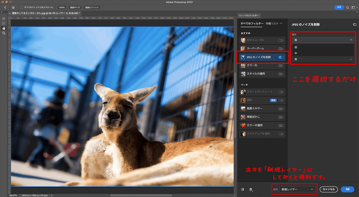Open the Hand tool preset picker in options bar
359x197 pixels.
pyautogui.click(x=14, y=7)
